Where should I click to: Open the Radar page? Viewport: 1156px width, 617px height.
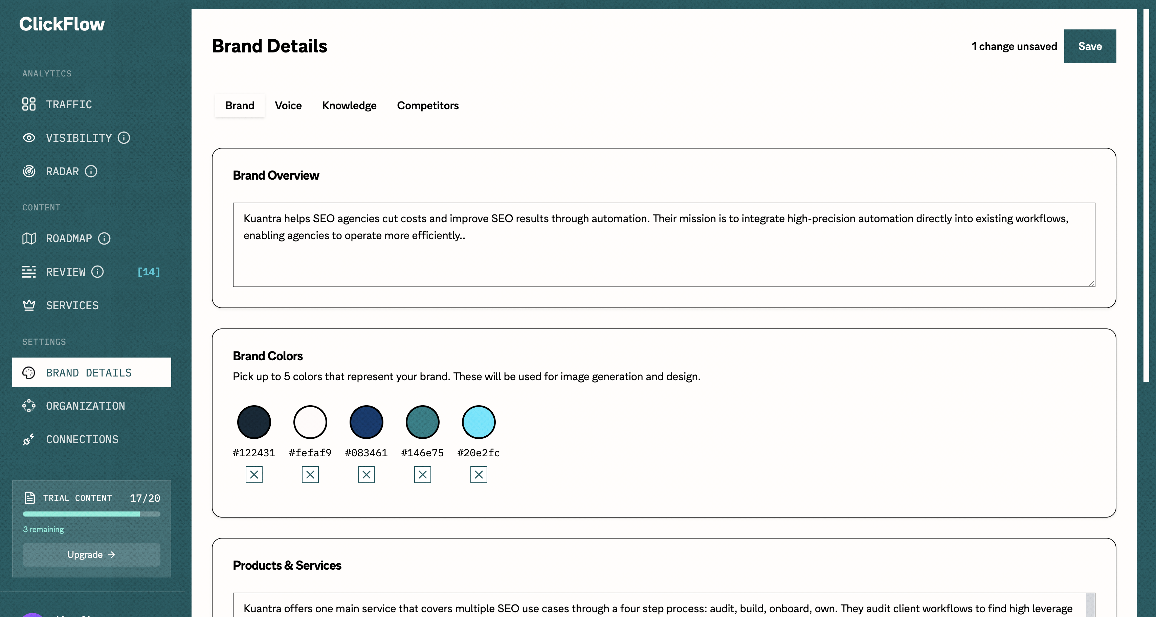(x=92, y=172)
